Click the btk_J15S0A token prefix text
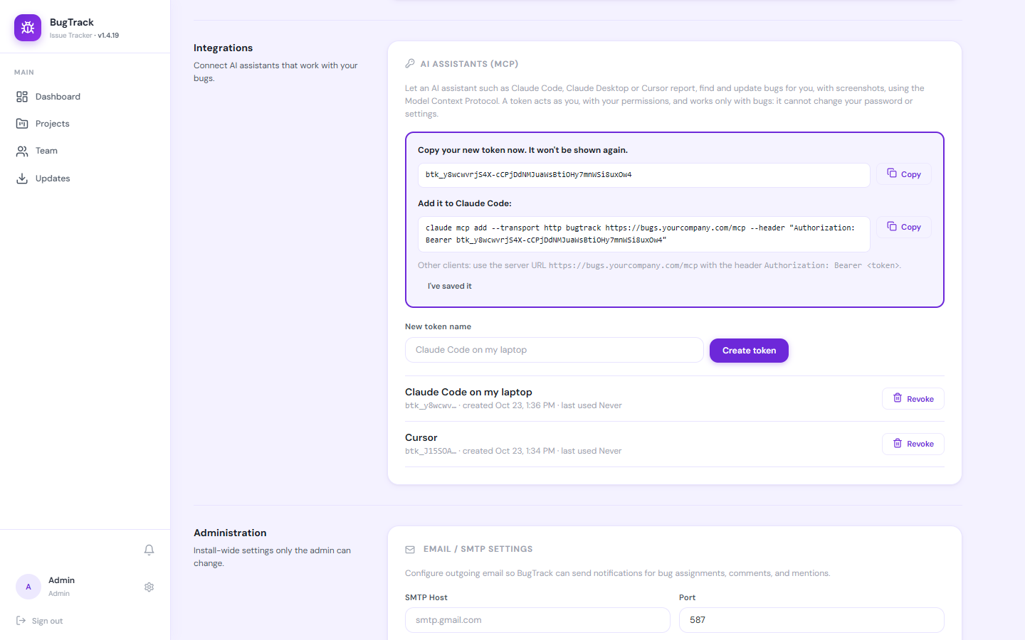The height and width of the screenshot is (640, 1025). point(431,451)
